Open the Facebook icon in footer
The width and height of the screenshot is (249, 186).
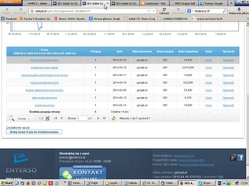pos(240,158)
